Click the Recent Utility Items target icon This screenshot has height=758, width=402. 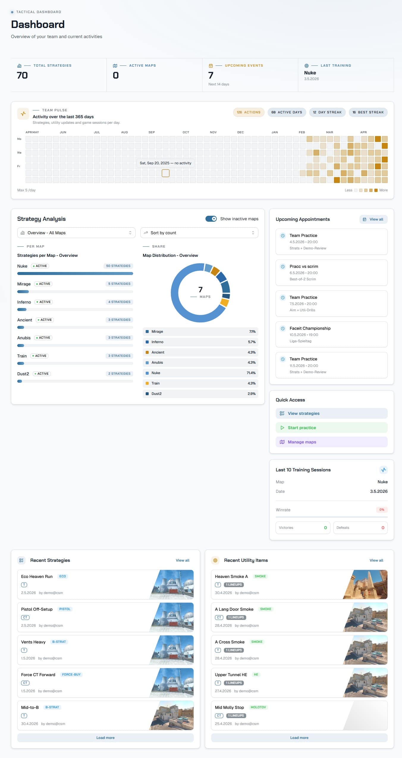pos(215,560)
